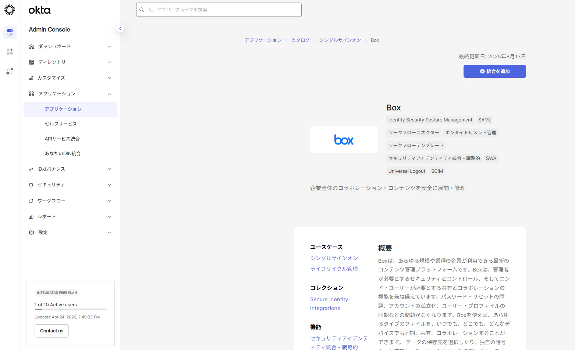This screenshot has width=575, height=350.
Task: Click the SAML tag
Action: pos(485,120)
